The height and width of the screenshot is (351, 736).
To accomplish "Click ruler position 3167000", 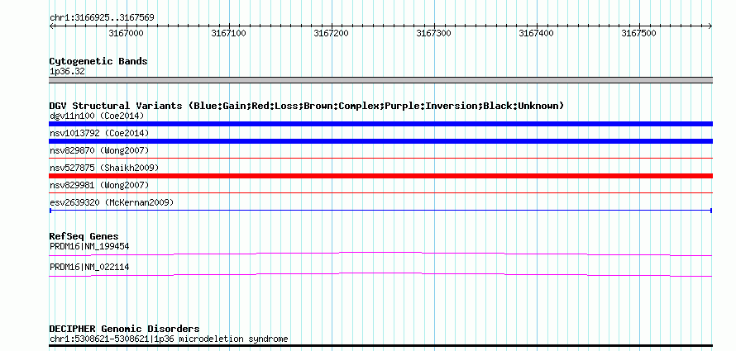I will coord(126,33).
